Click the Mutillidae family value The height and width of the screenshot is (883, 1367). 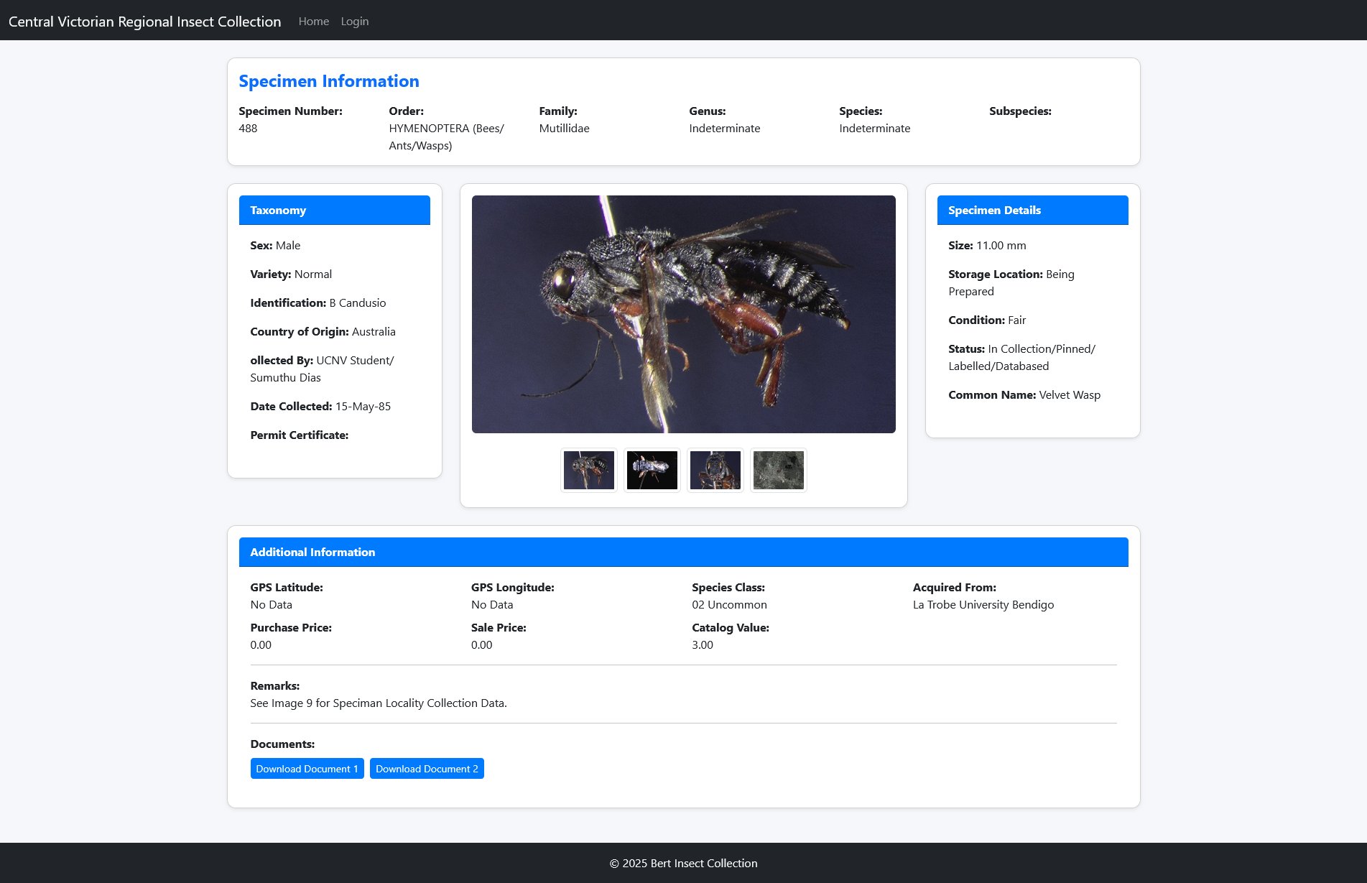point(564,129)
